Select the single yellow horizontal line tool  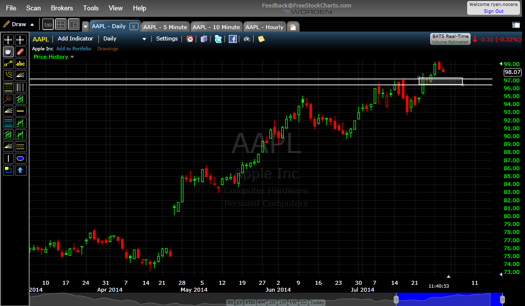pyautogui.click(x=20, y=111)
